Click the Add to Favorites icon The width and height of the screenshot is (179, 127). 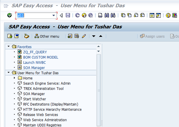tap(70, 36)
